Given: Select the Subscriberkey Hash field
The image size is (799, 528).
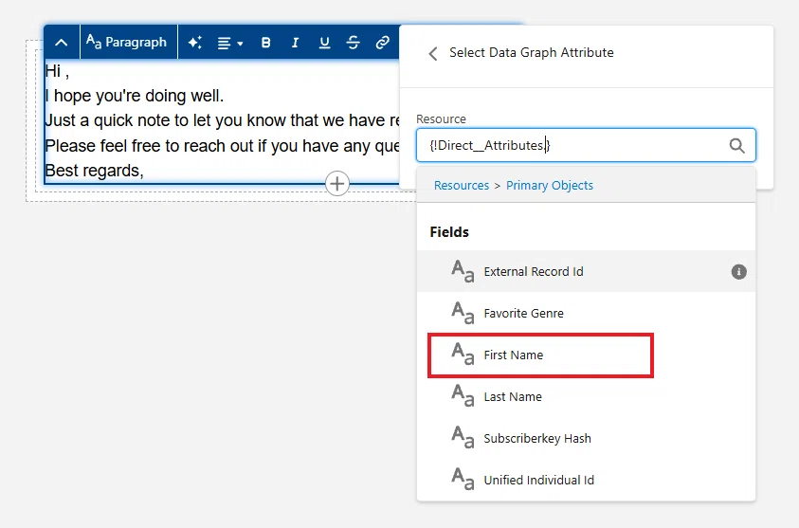Looking at the screenshot, I should coord(586,438).
